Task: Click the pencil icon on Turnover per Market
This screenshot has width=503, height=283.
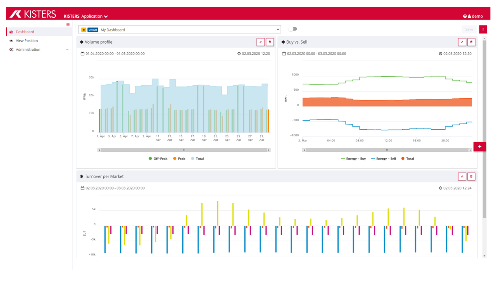Action: 462,176
